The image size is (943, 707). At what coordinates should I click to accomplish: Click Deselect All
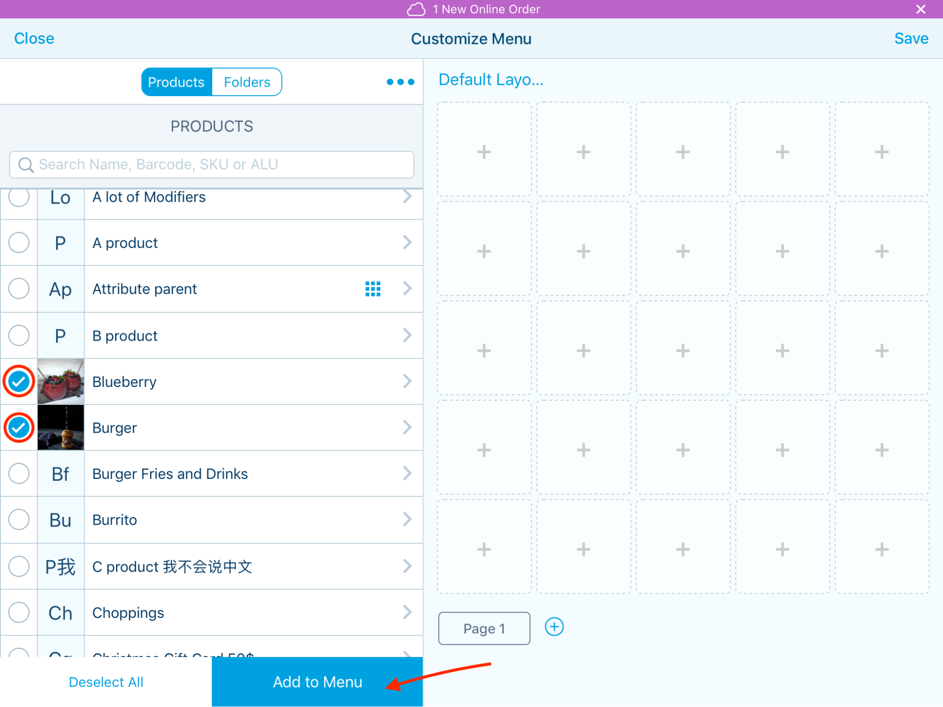coord(106,682)
